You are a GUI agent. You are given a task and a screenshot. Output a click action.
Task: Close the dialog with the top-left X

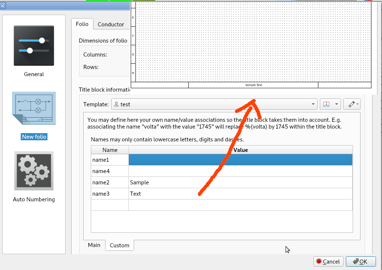click(3, 5)
